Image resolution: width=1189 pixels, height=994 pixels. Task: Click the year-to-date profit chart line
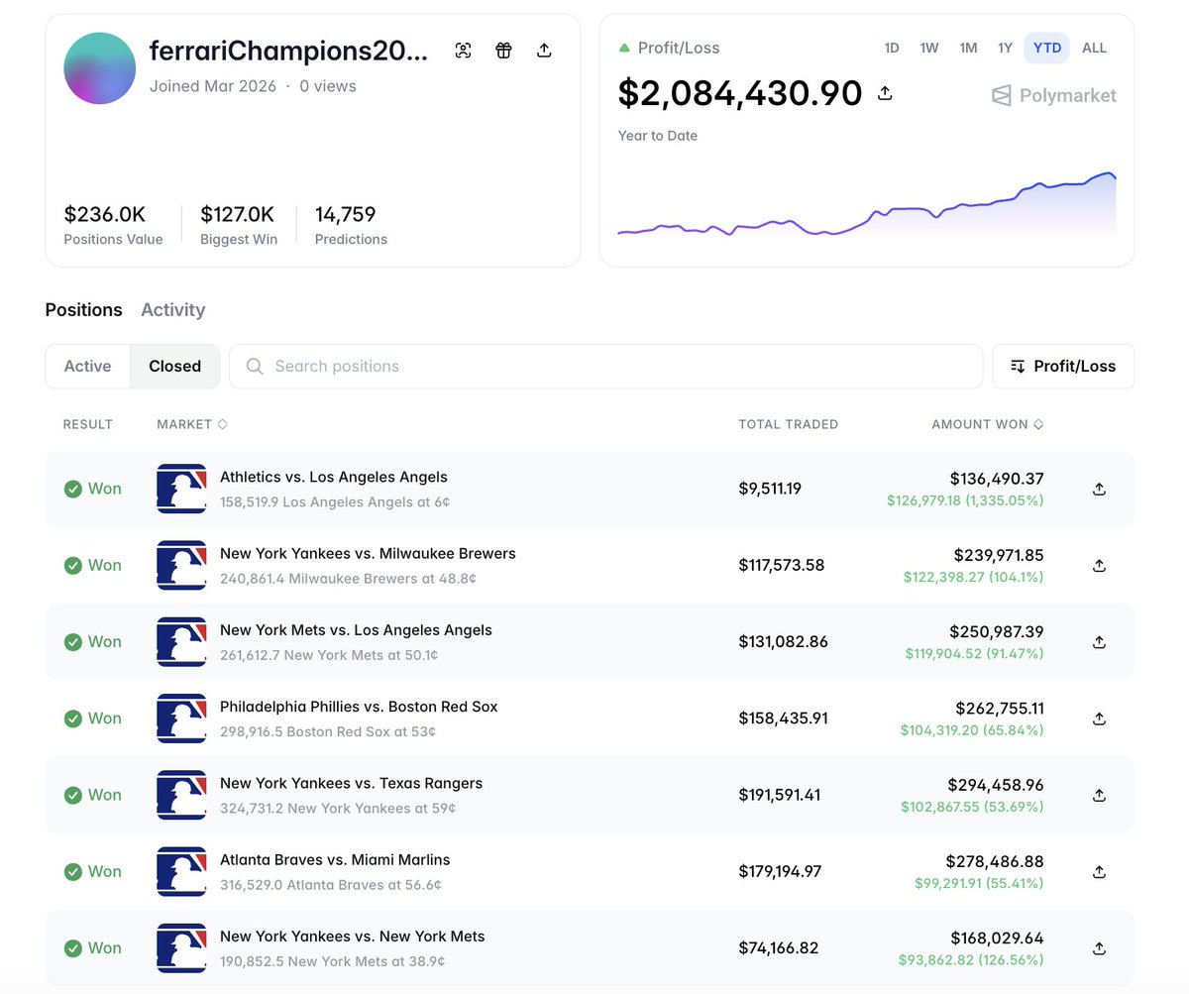pos(867,205)
